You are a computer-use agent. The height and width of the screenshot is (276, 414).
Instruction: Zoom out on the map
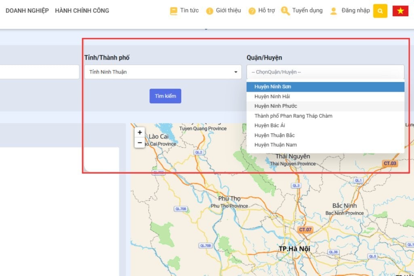[140, 142]
